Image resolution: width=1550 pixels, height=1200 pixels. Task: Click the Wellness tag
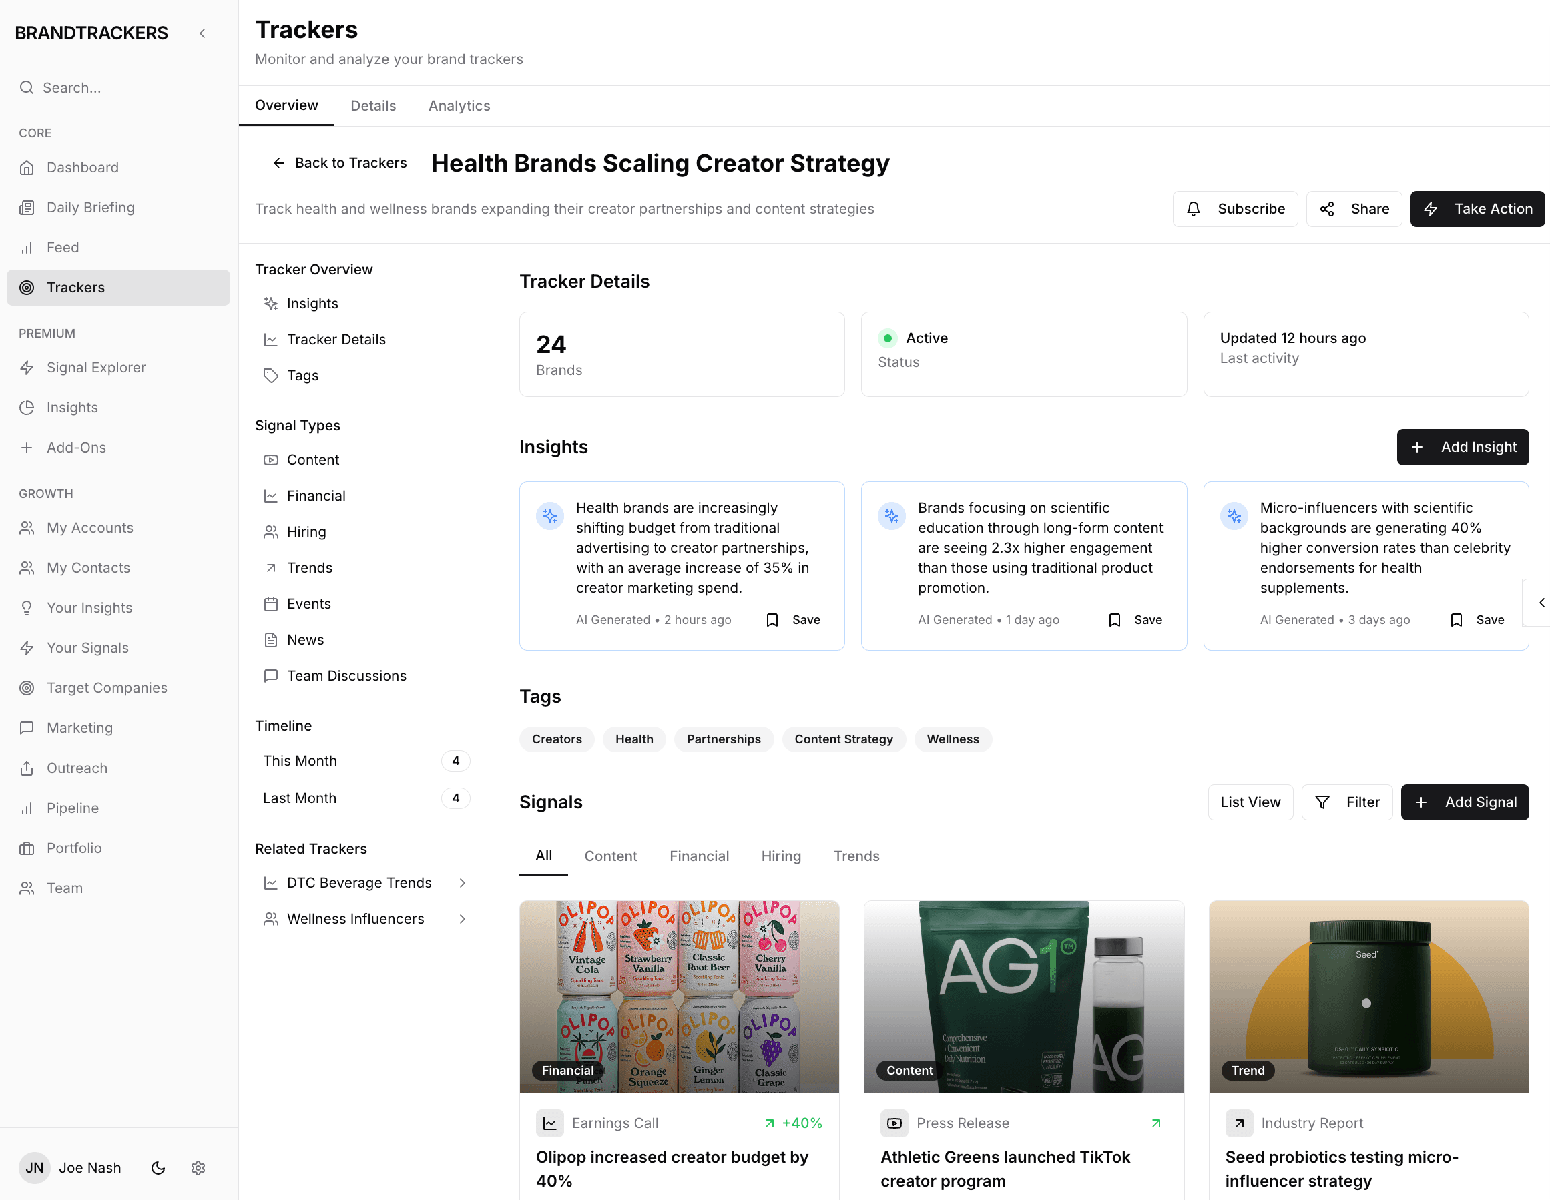tap(953, 739)
